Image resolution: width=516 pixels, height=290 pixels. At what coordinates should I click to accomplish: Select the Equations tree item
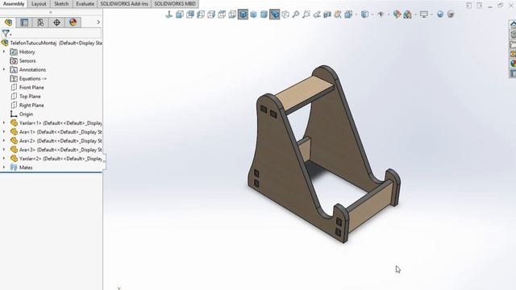point(33,79)
